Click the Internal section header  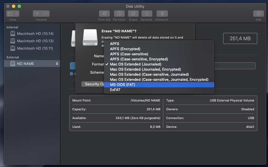pos(12,27)
